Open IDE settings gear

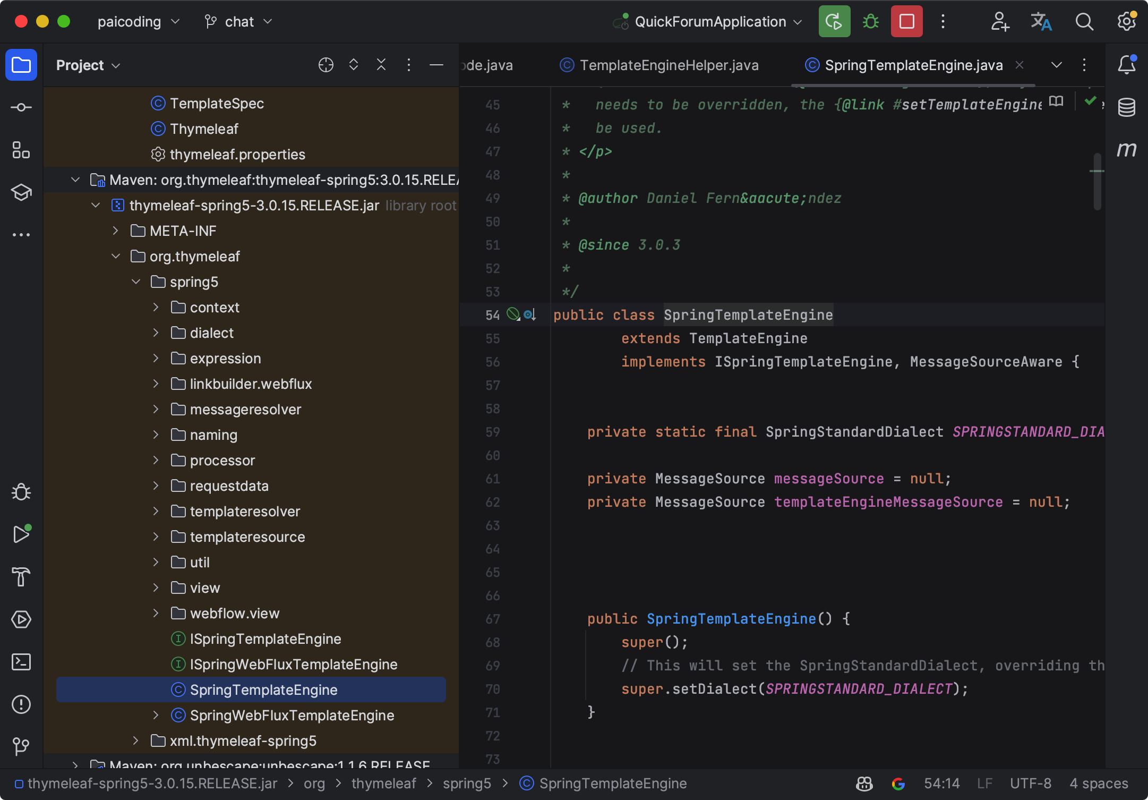(x=1126, y=22)
